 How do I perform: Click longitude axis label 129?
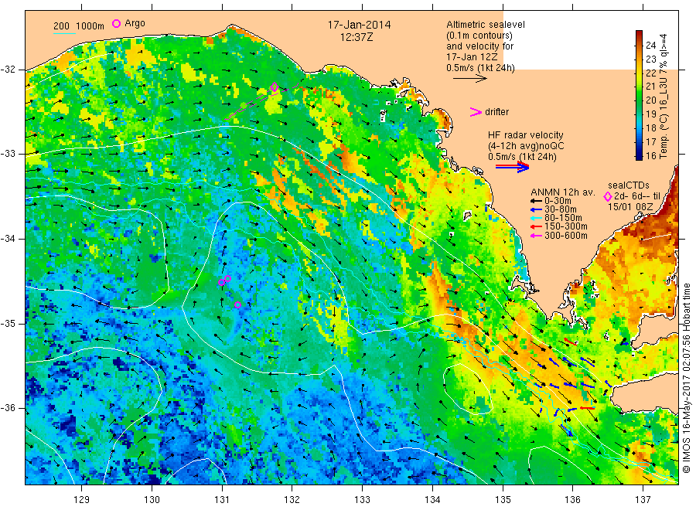[x=82, y=500]
